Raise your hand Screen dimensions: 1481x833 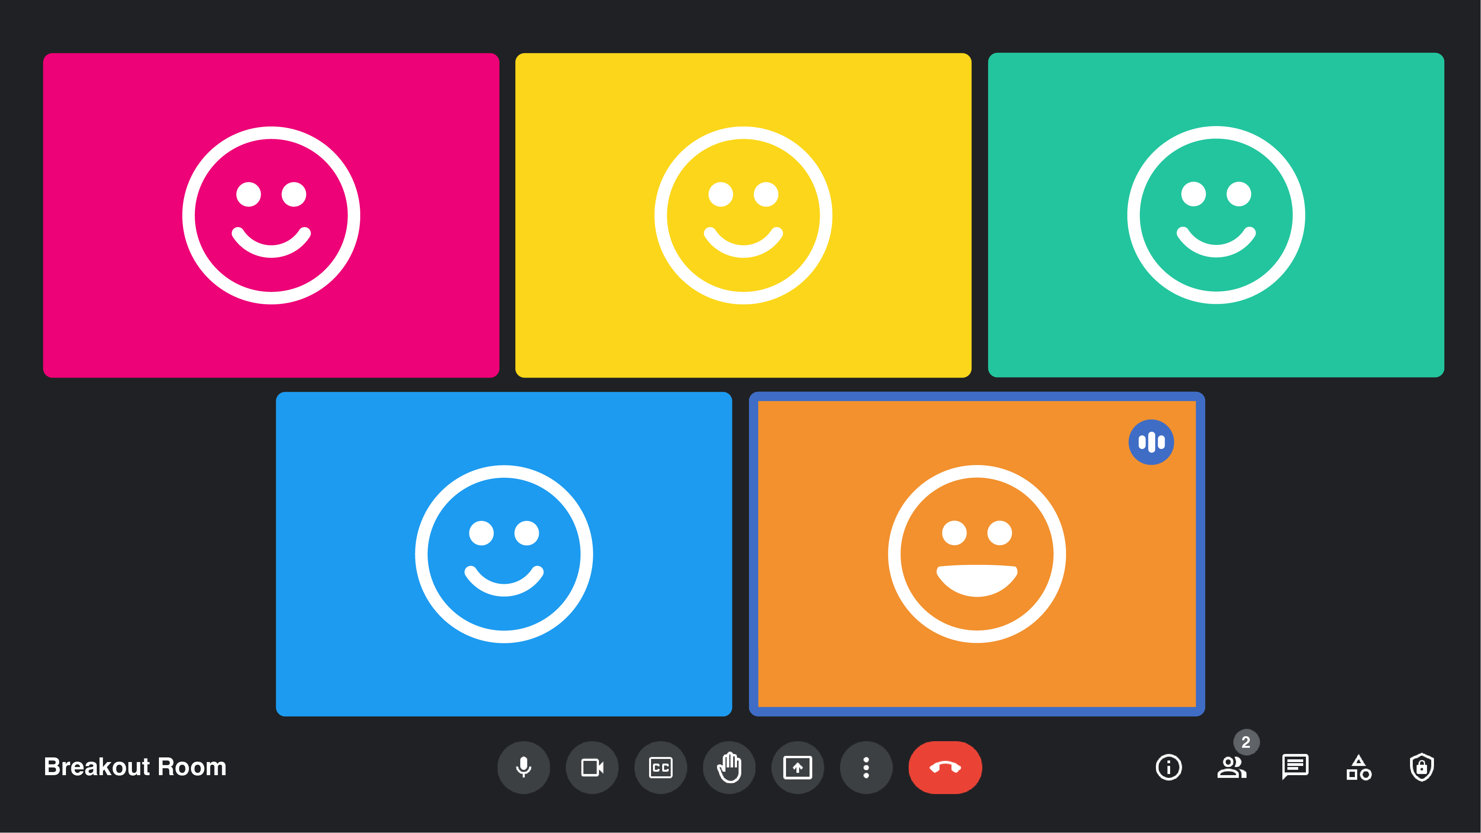pos(729,767)
